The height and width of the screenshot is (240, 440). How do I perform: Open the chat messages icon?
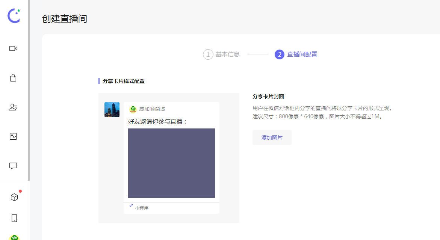pos(13,166)
